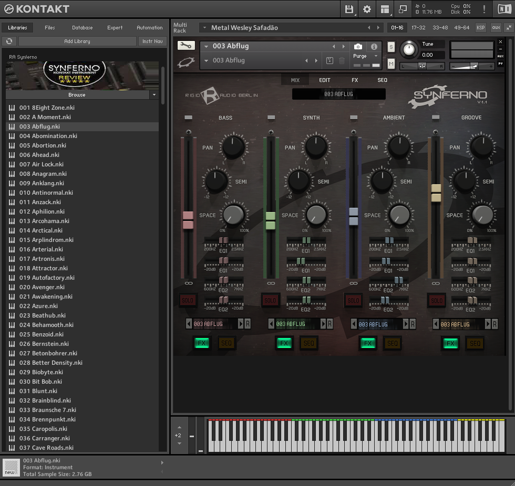
Task: Toggle the M mute button on instrument header
Action: coord(391,64)
